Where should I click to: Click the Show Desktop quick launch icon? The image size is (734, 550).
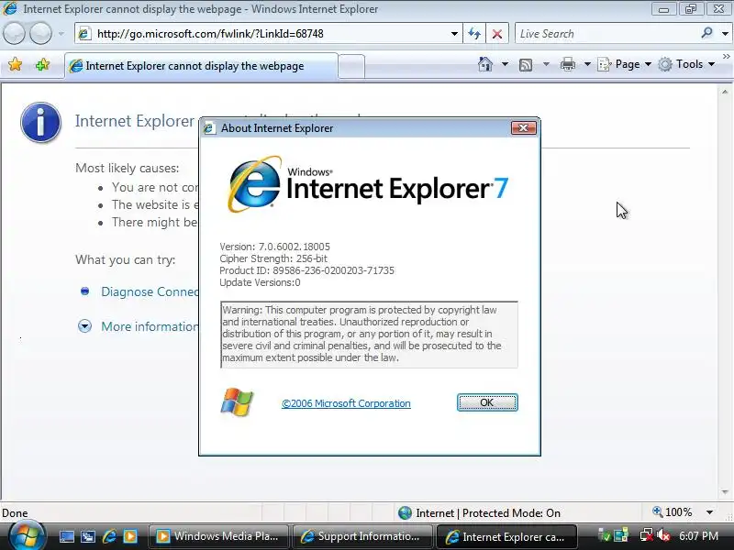click(66, 536)
